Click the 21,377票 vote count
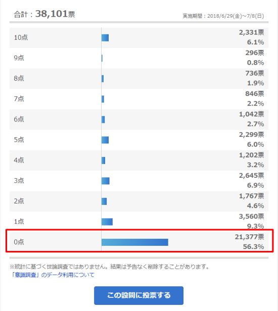Viewport: 278px width, 311px height. pos(249,237)
